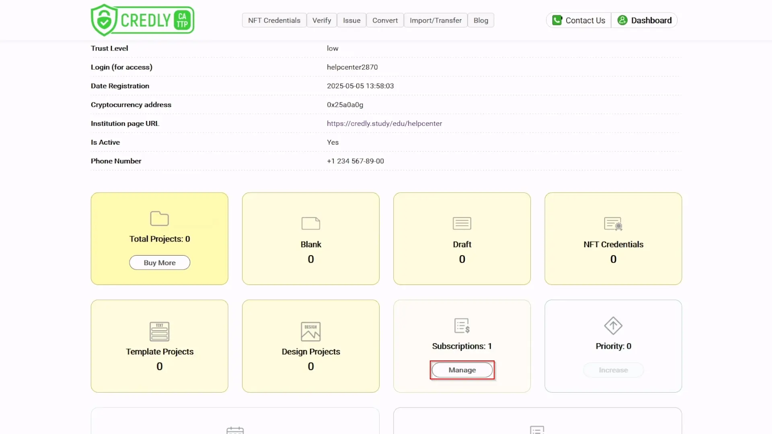Image resolution: width=772 pixels, height=434 pixels.
Task: Open the NFT Credentials menu item
Action: (274, 20)
